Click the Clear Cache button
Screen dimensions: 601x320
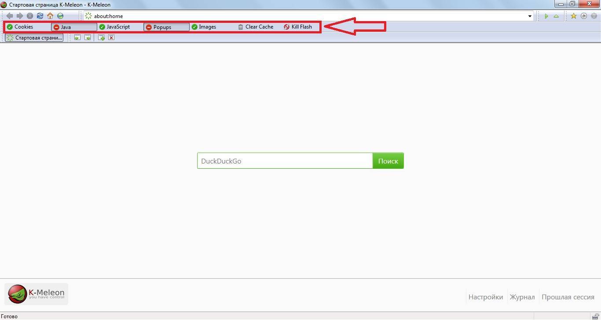256,27
